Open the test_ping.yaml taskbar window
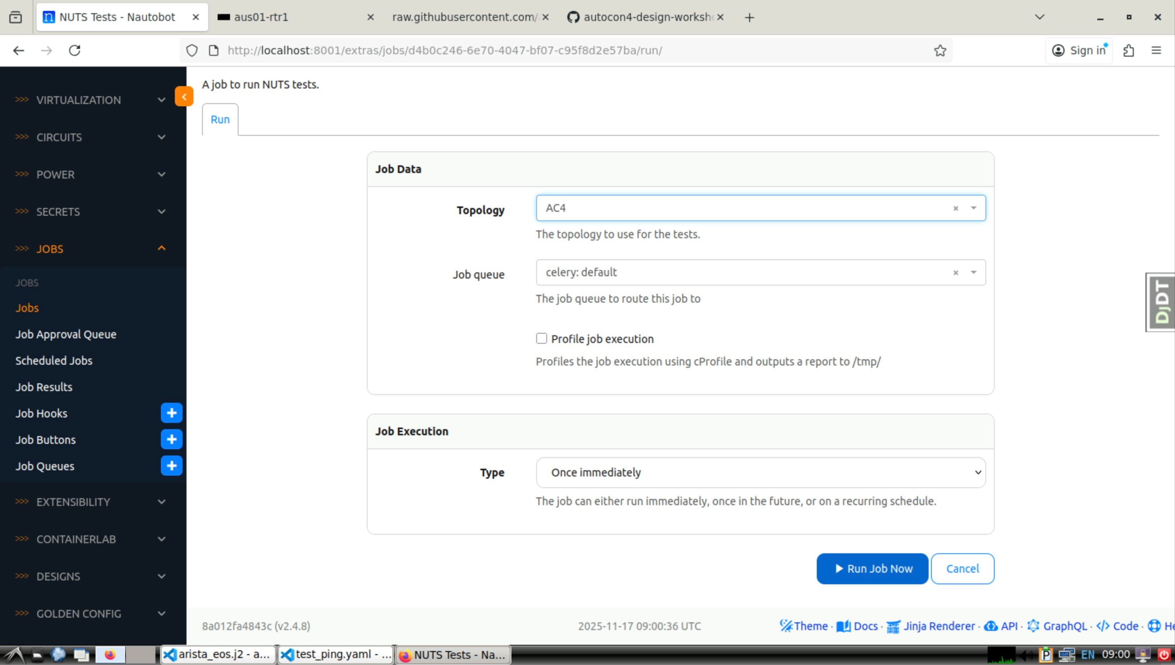This screenshot has height=665, width=1175. pyautogui.click(x=336, y=655)
